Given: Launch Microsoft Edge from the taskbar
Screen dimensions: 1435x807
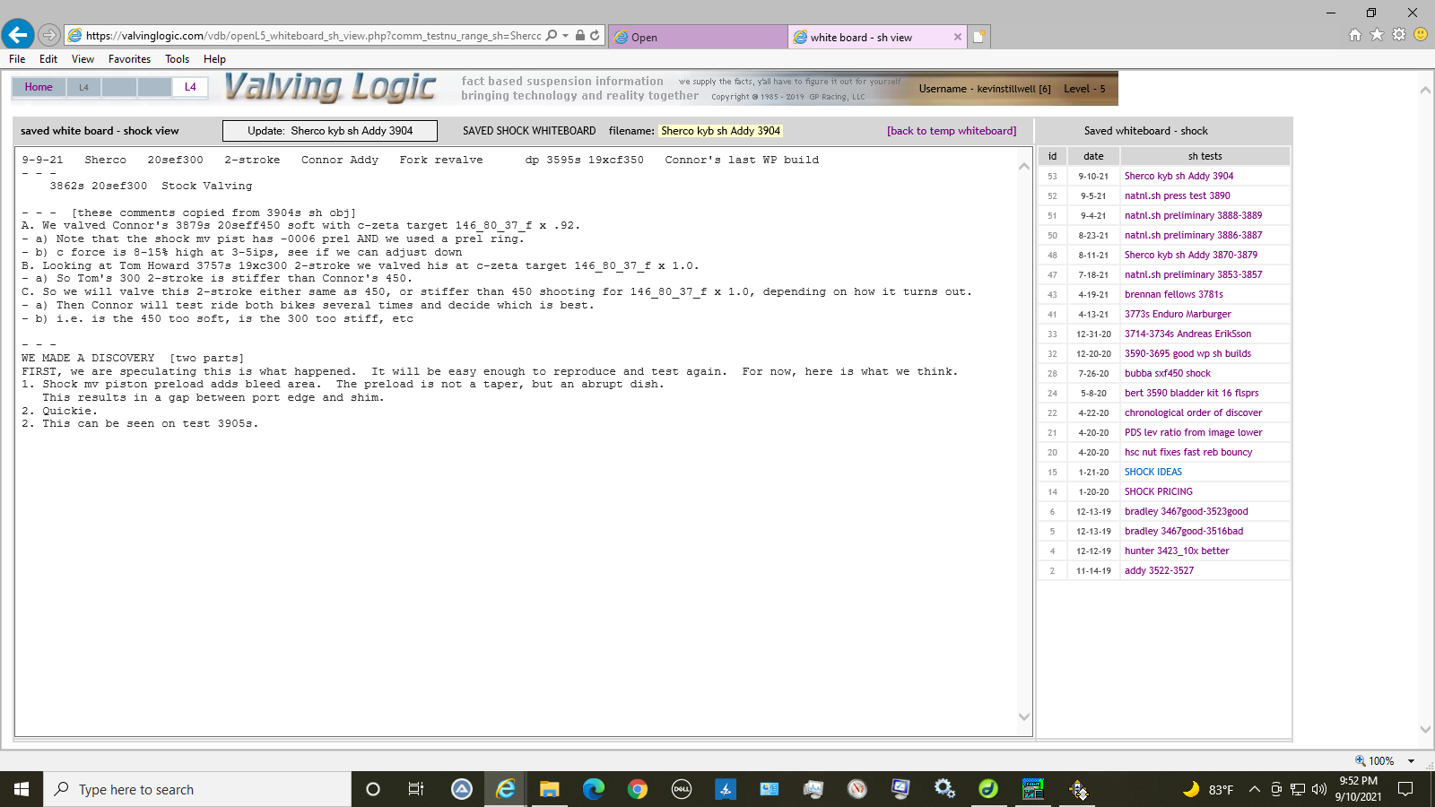Looking at the screenshot, I should (x=594, y=789).
